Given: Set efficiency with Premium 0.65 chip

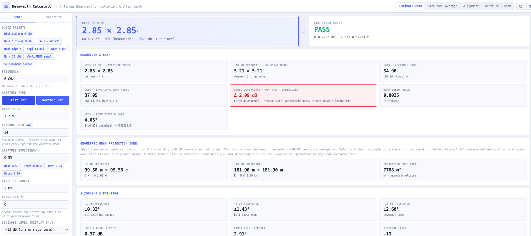Looking at the screenshot, I should pyautogui.click(x=33, y=166).
